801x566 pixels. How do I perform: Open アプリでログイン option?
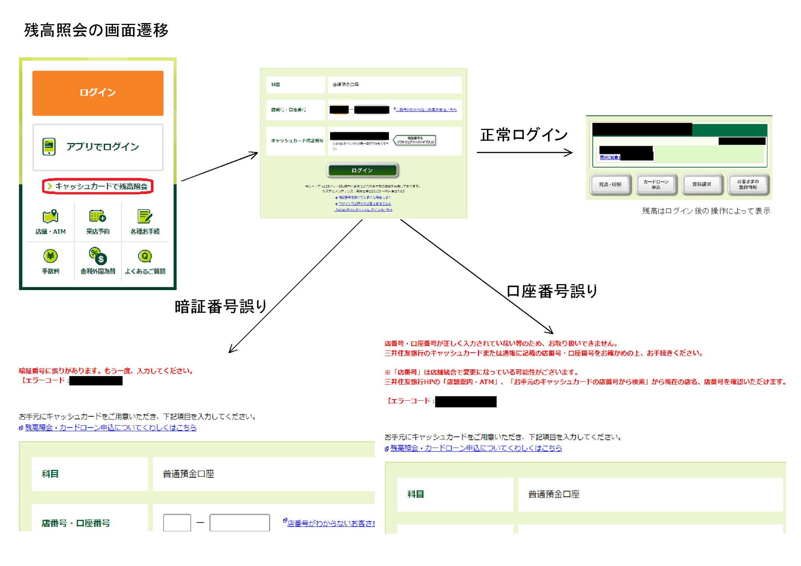tap(98, 147)
